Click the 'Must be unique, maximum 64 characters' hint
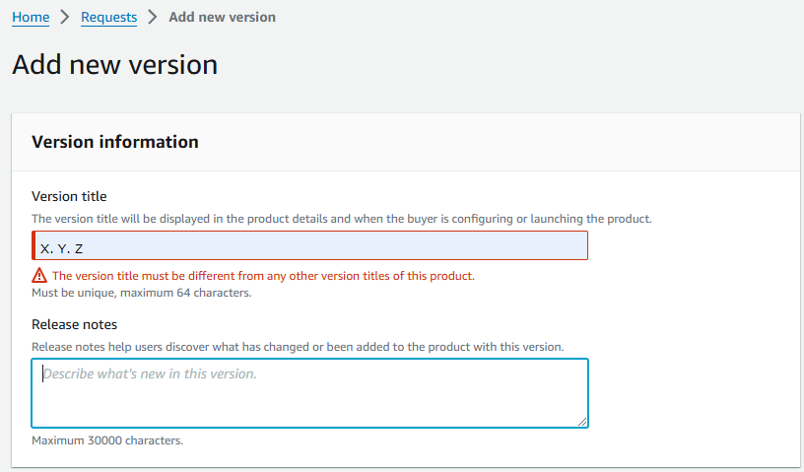 pyautogui.click(x=141, y=293)
